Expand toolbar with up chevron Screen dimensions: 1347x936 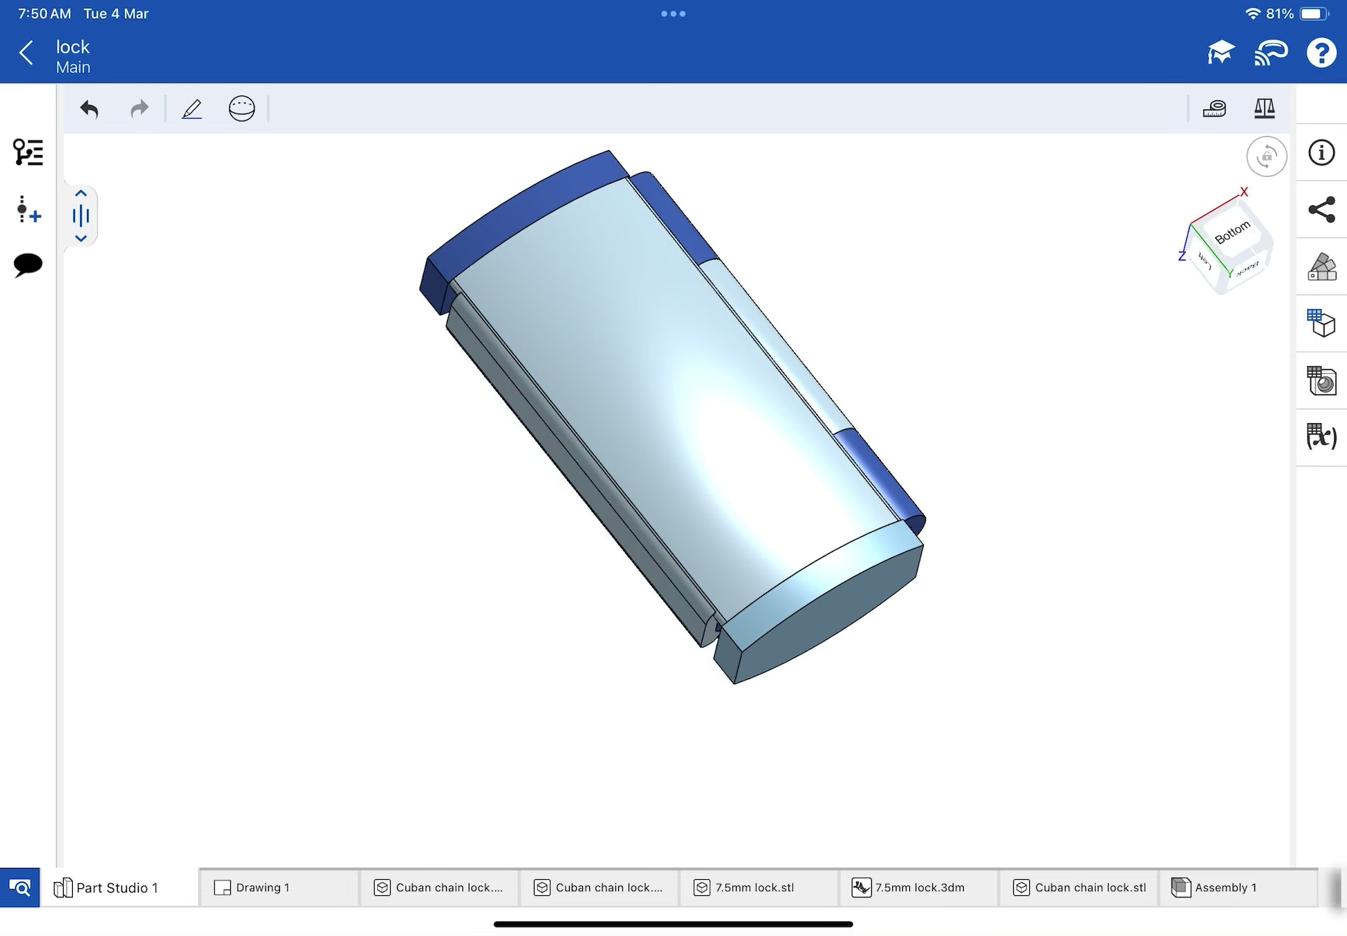pyautogui.click(x=81, y=194)
